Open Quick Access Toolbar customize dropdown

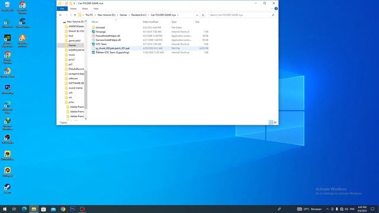point(74,4)
